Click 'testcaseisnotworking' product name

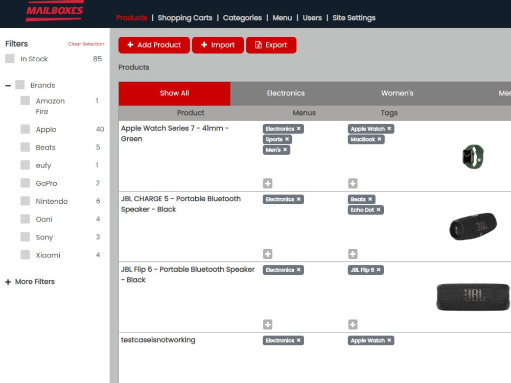coord(158,340)
